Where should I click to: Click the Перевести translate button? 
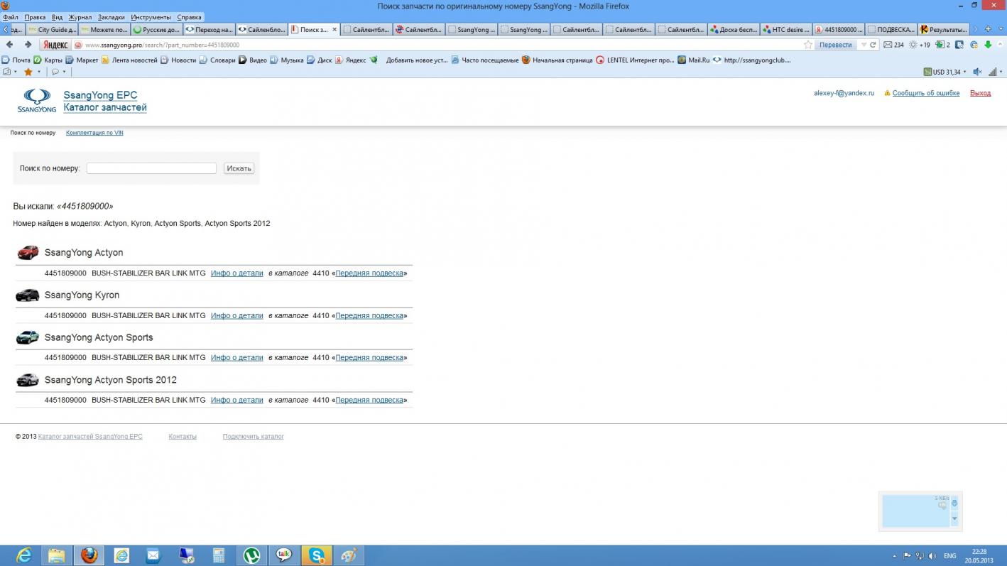pyautogui.click(x=835, y=45)
